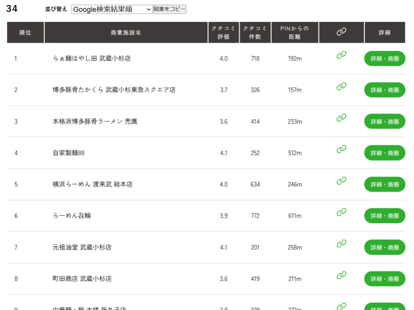This screenshot has height=310, width=414.
Task: Click the result count 34
Action: (12, 9)
